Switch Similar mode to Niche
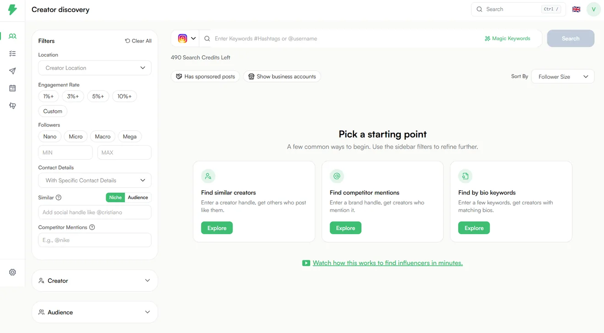The image size is (604, 333). (x=115, y=198)
